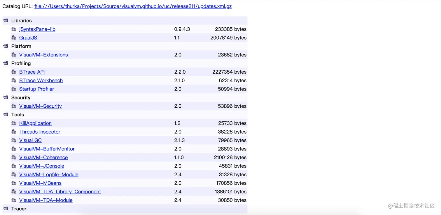The image size is (441, 215).
Task: Click the Profiling category folder icon
Action: [6, 63]
